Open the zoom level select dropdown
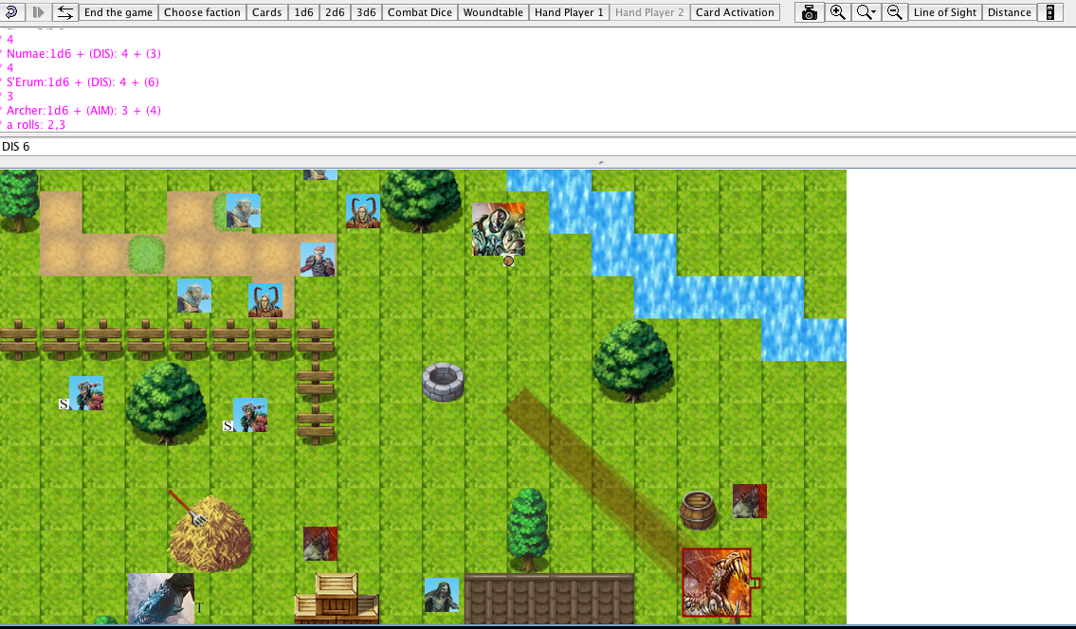Viewport: 1076px width, 629px height. (866, 12)
